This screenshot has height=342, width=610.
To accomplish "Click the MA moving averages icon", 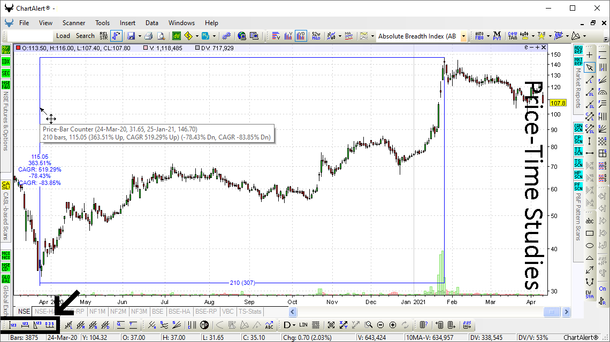I will pyautogui.click(x=348, y=36).
